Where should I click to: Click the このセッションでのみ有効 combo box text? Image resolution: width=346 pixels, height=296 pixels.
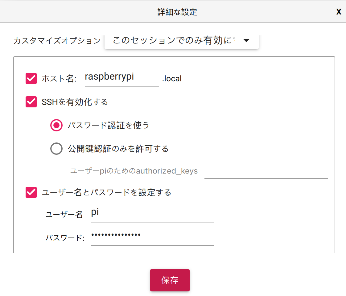(x=172, y=41)
